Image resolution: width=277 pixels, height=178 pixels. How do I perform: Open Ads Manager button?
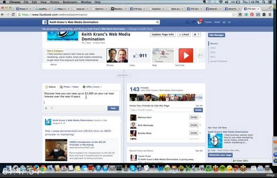tap(216, 35)
